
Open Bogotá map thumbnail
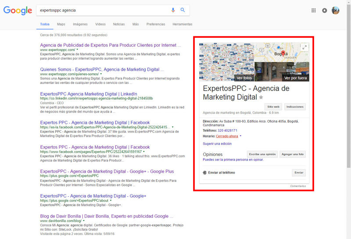[282, 52]
